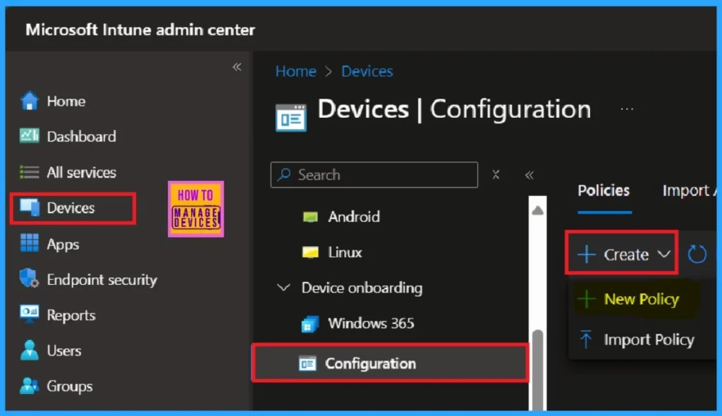This screenshot has width=722, height=416.
Task: Click the Windows 365 cube icon
Action: pos(310,324)
